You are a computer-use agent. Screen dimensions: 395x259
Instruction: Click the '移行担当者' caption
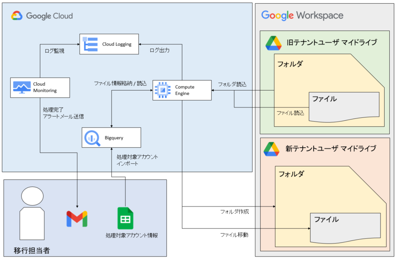pos(32,251)
